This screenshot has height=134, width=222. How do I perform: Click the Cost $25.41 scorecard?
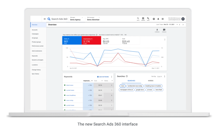tap(130, 41)
